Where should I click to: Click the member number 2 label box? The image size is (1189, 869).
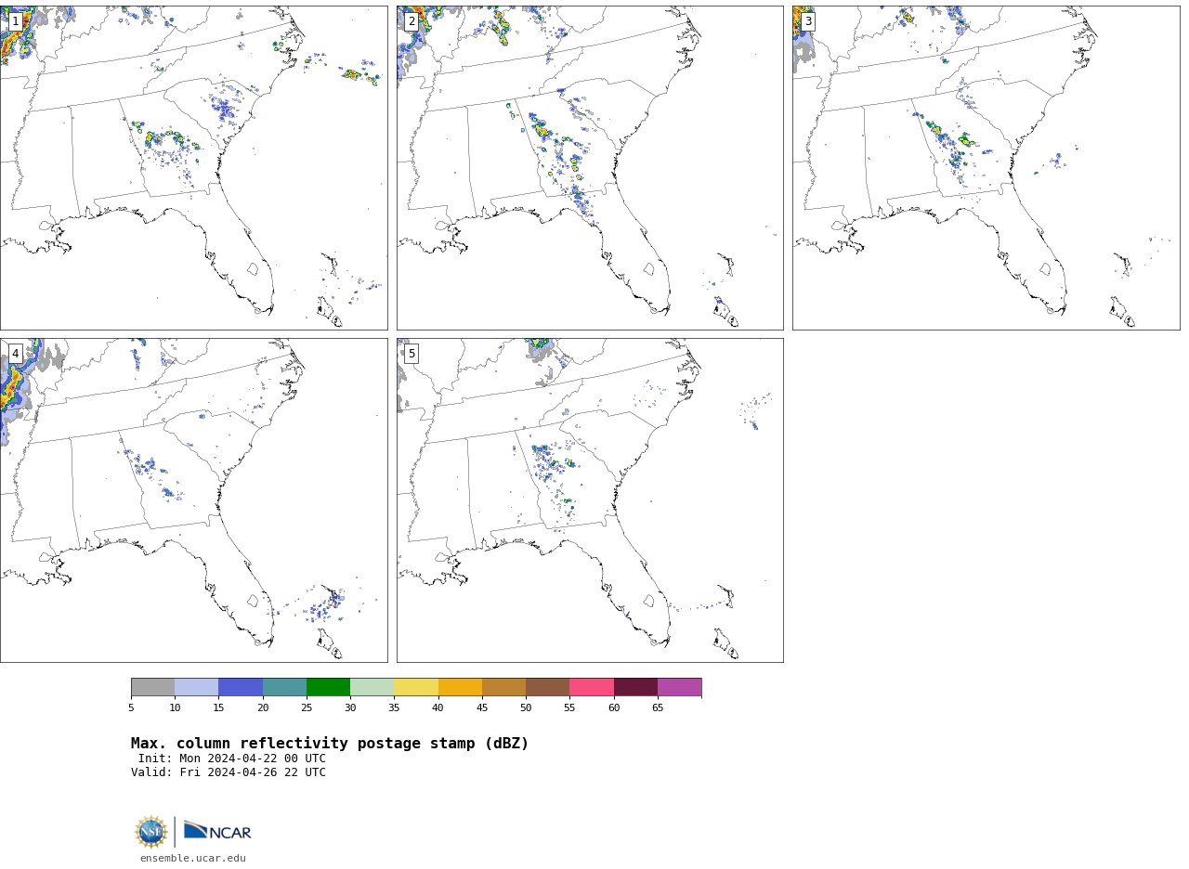pos(412,21)
